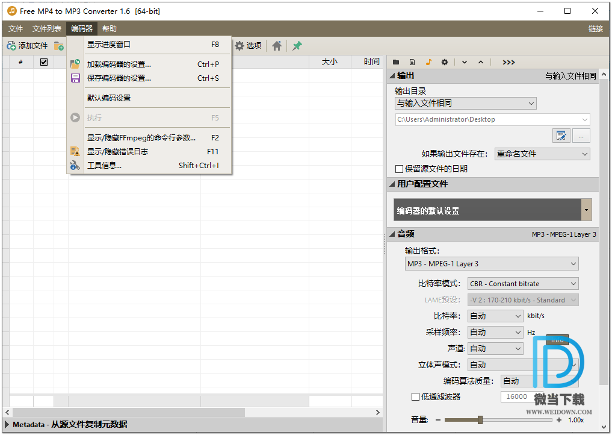Open the 输出目录 dropdown (与输入文件相同)

tap(466, 103)
